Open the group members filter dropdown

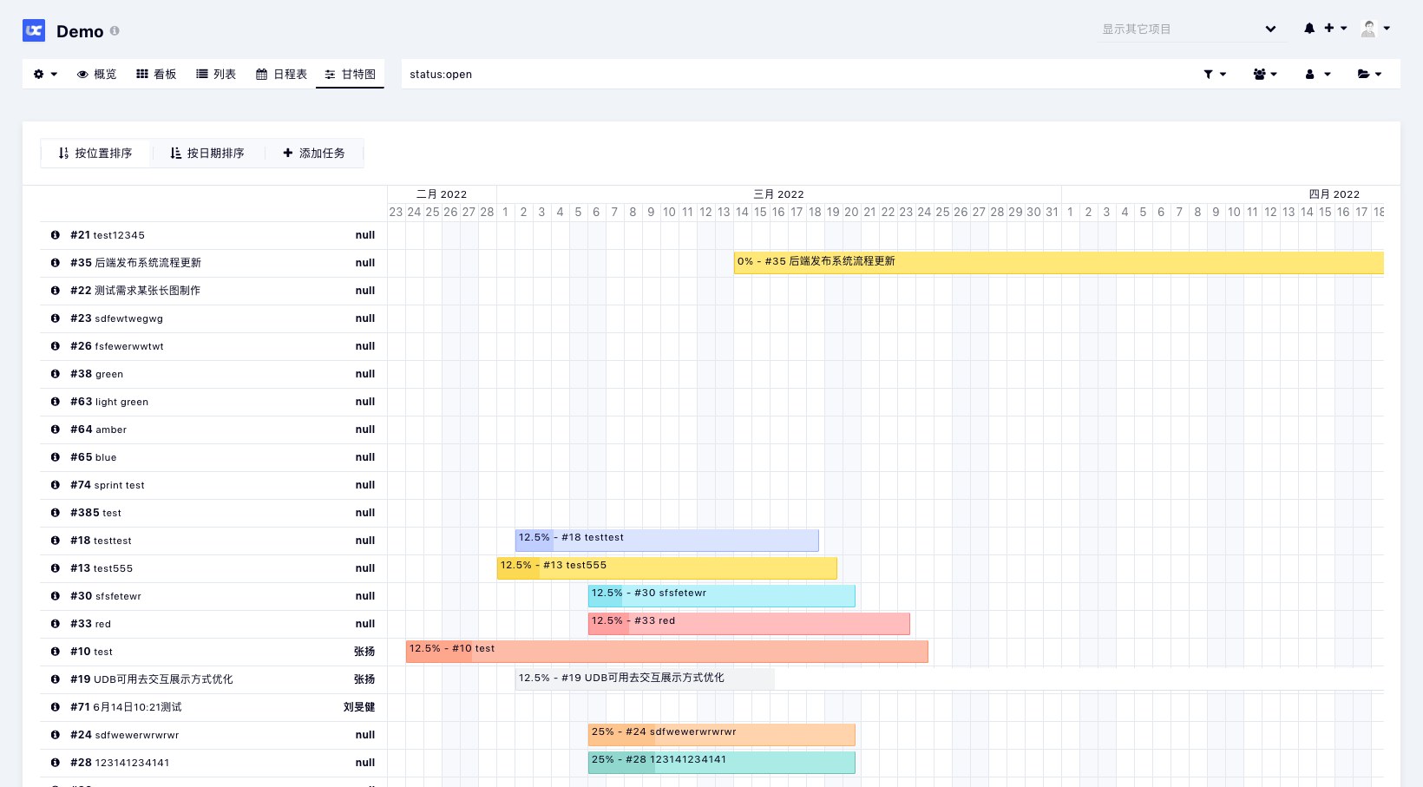(1265, 74)
